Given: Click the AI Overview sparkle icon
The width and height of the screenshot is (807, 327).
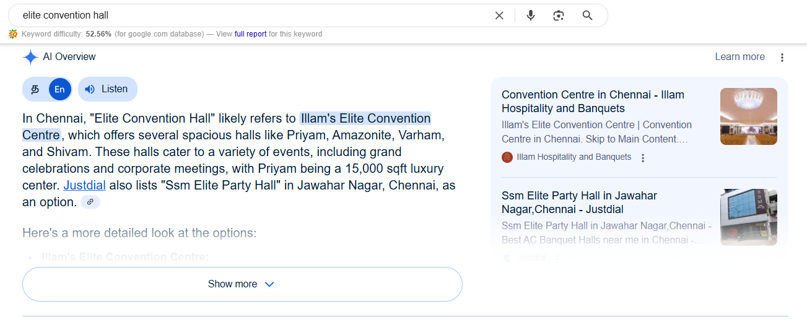Looking at the screenshot, I should point(30,57).
